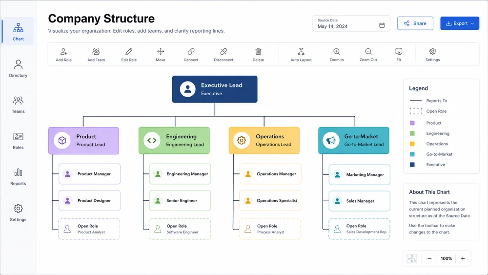Select the Edit Role pencil tool
Screen dimensions: 488x275
[x=129, y=55]
